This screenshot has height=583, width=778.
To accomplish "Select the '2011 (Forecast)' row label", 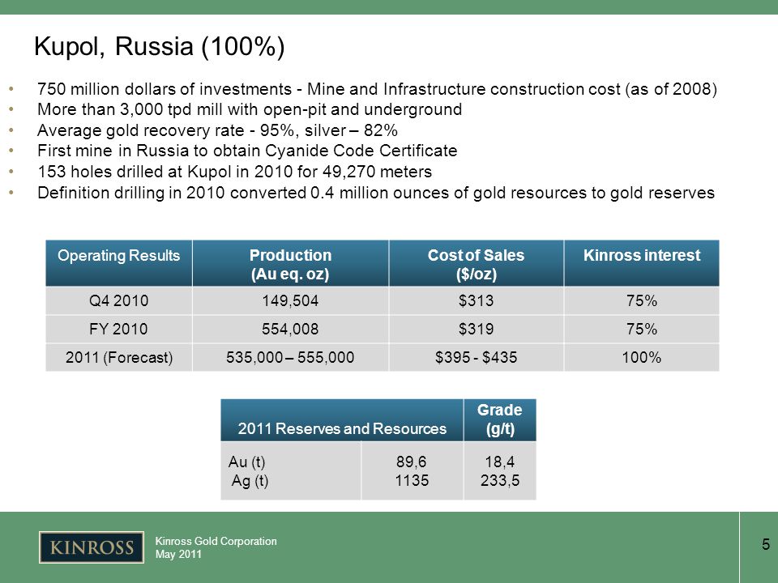I will [x=119, y=357].
